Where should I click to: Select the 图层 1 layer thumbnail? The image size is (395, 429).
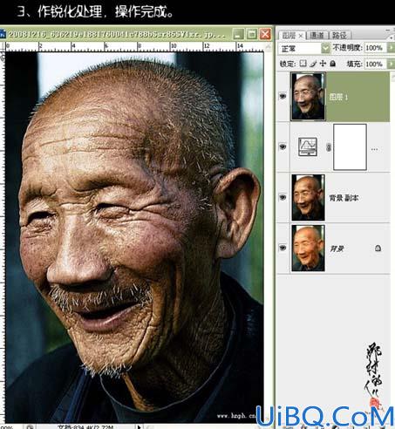(x=308, y=97)
